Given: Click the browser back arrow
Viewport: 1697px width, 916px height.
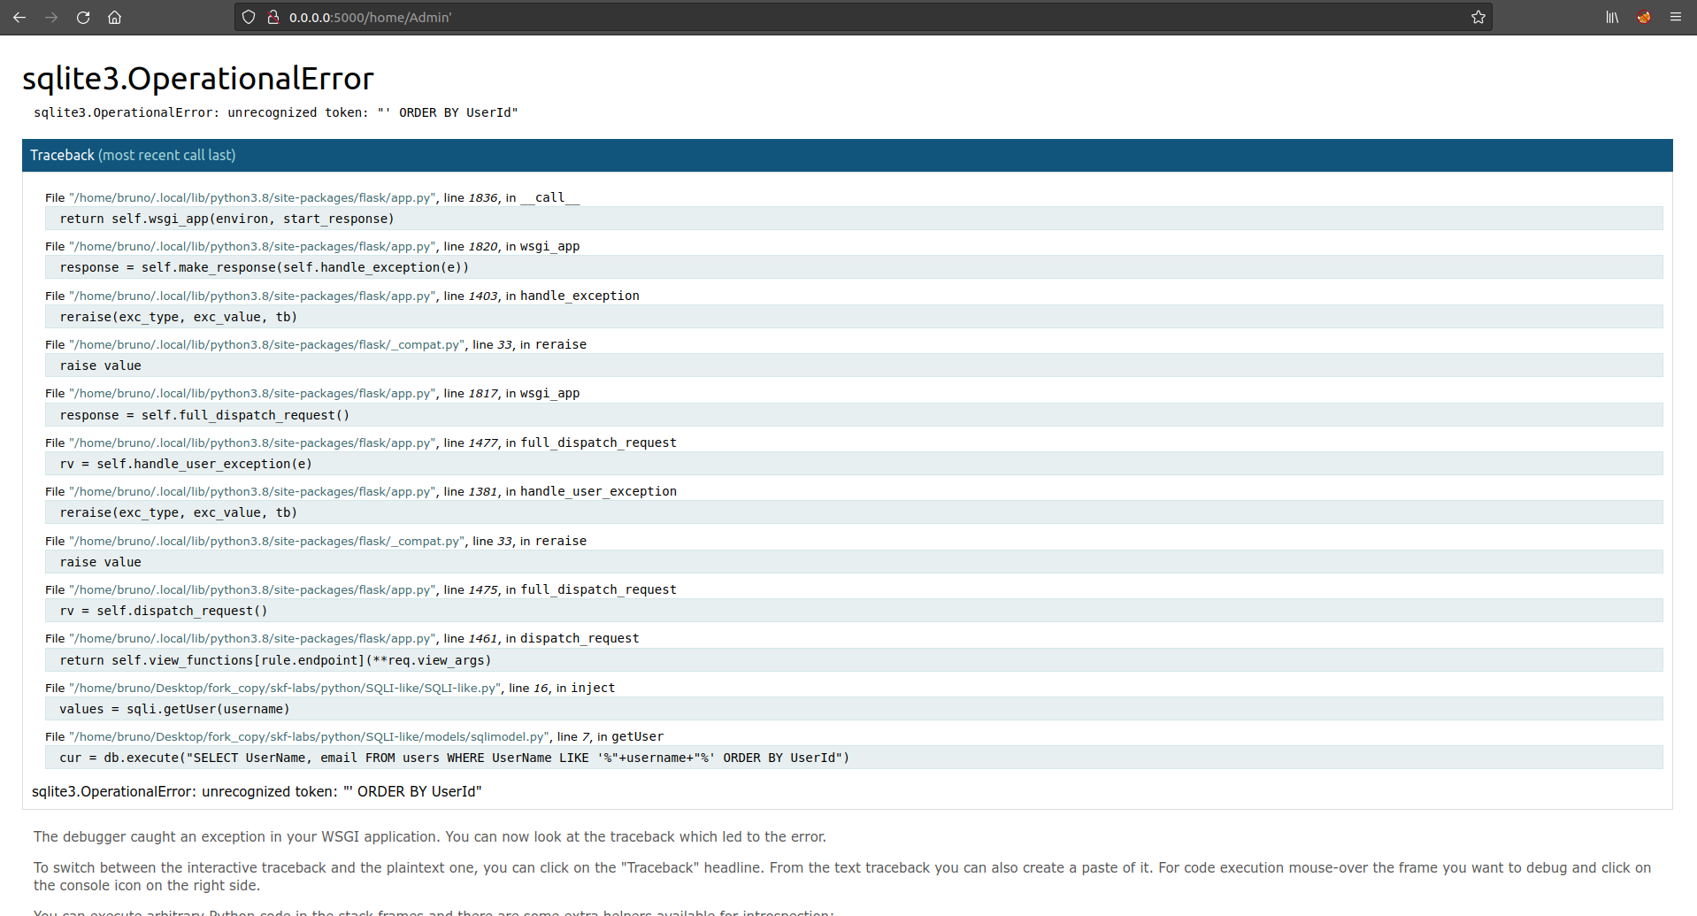Looking at the screenshot, I should coord(19,17).
